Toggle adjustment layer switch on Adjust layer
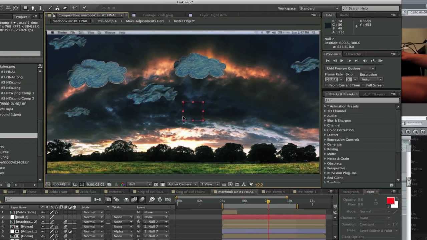 click(70, 231)
